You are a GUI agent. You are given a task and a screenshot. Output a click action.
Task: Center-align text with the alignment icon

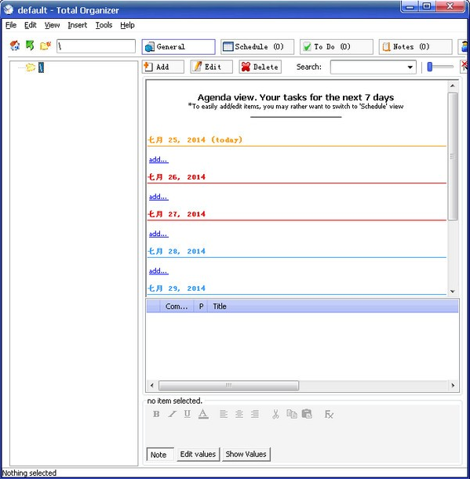point(239,414)
